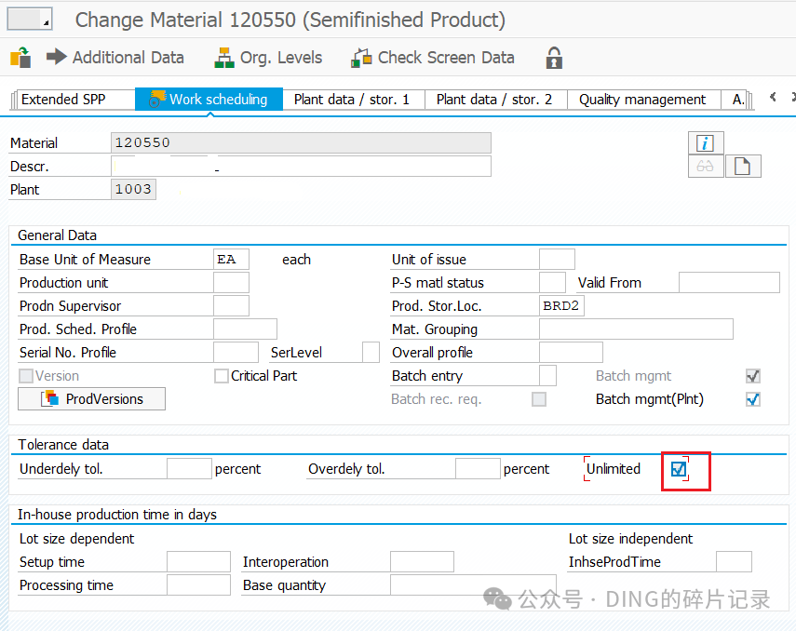Open Plant data / stor. 1 tab
796x631 pixels.
pyautogui.click(x=353, y=99)
